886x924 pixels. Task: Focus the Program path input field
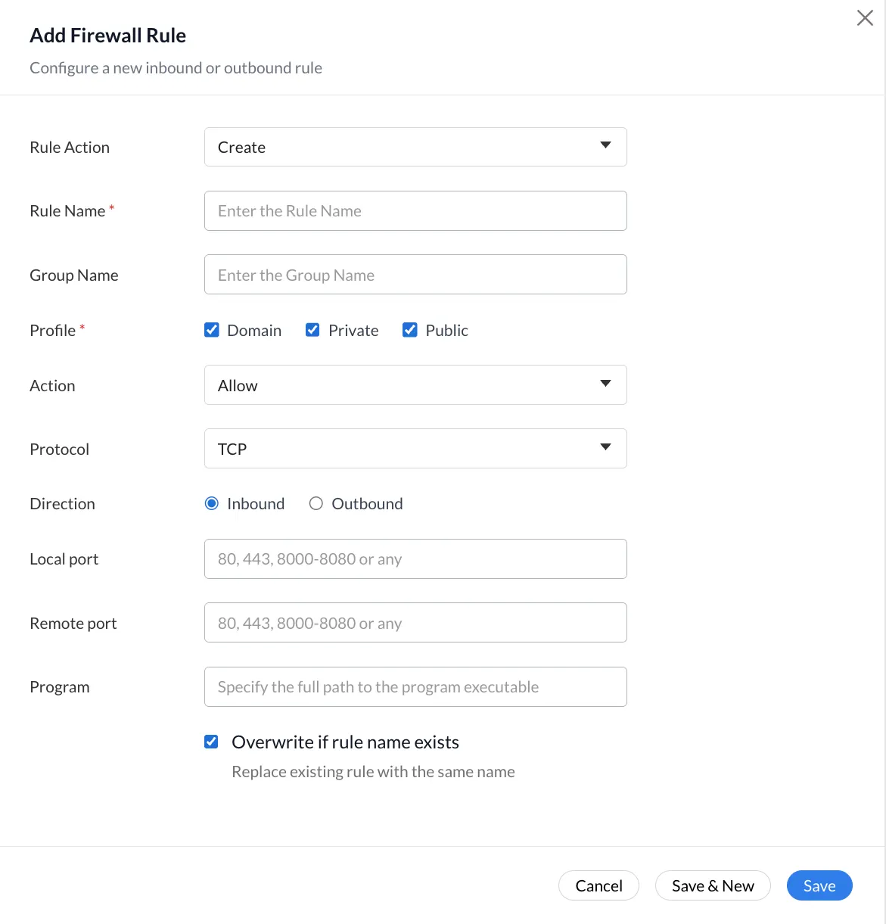coord(415,687)
